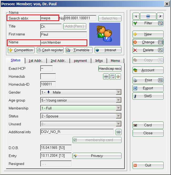Close the person dialog via Close button
171x175 pixels.
[x=148, y=133]
